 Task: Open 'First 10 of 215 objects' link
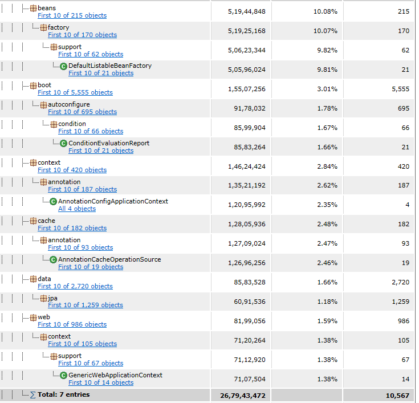[72, 15]
